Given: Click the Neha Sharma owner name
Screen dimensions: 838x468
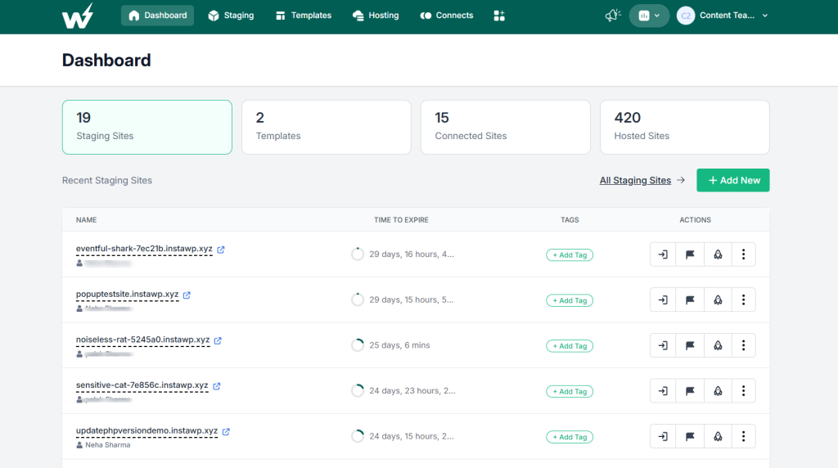Looking at the screenshot, I should 107,445.
